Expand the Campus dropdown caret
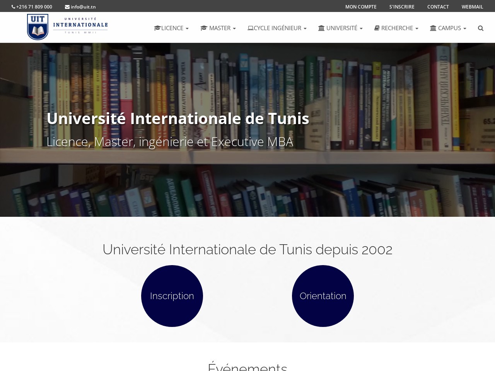Screen dimensions: 495x371 465,29
